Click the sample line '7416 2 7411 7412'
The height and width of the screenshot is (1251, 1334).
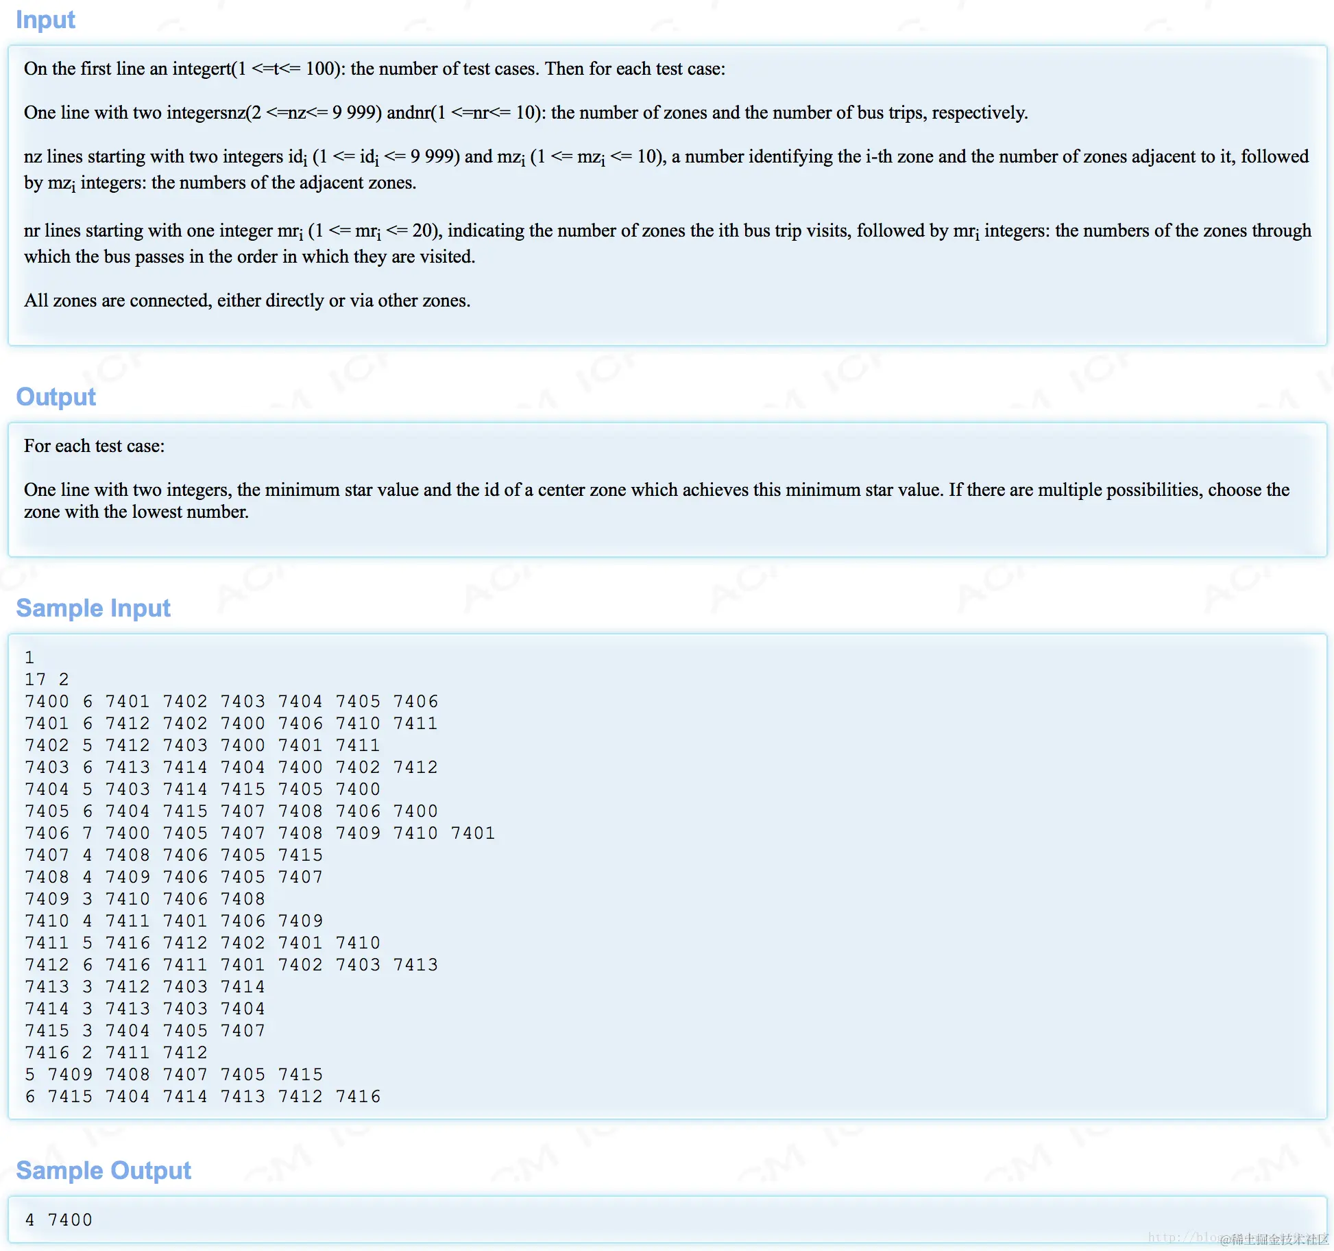point(116,1053)
